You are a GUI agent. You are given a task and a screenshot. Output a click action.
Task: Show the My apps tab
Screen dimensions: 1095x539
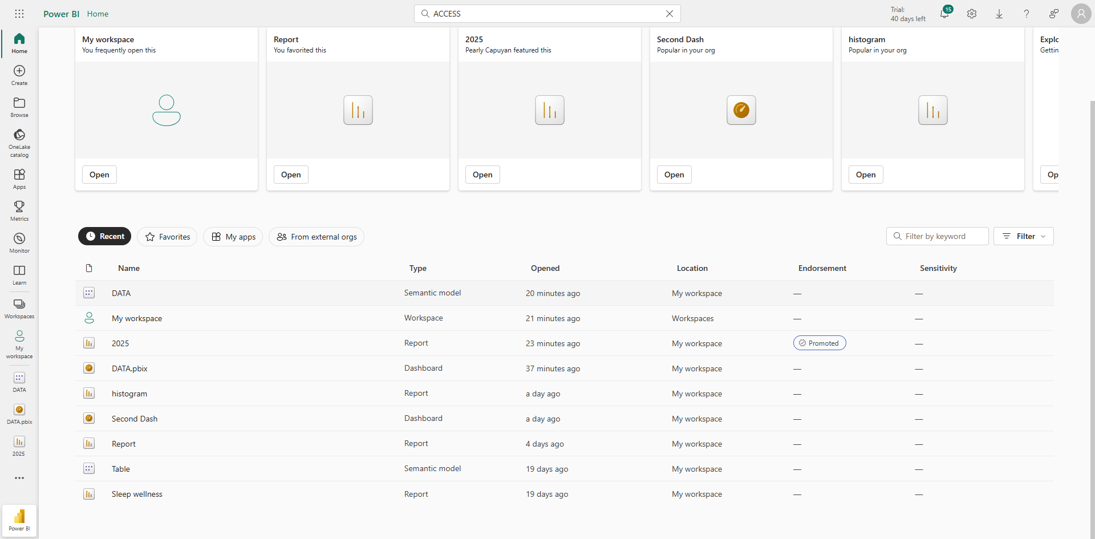233,237
